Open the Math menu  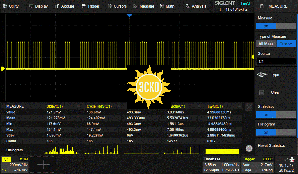(167, 6)
